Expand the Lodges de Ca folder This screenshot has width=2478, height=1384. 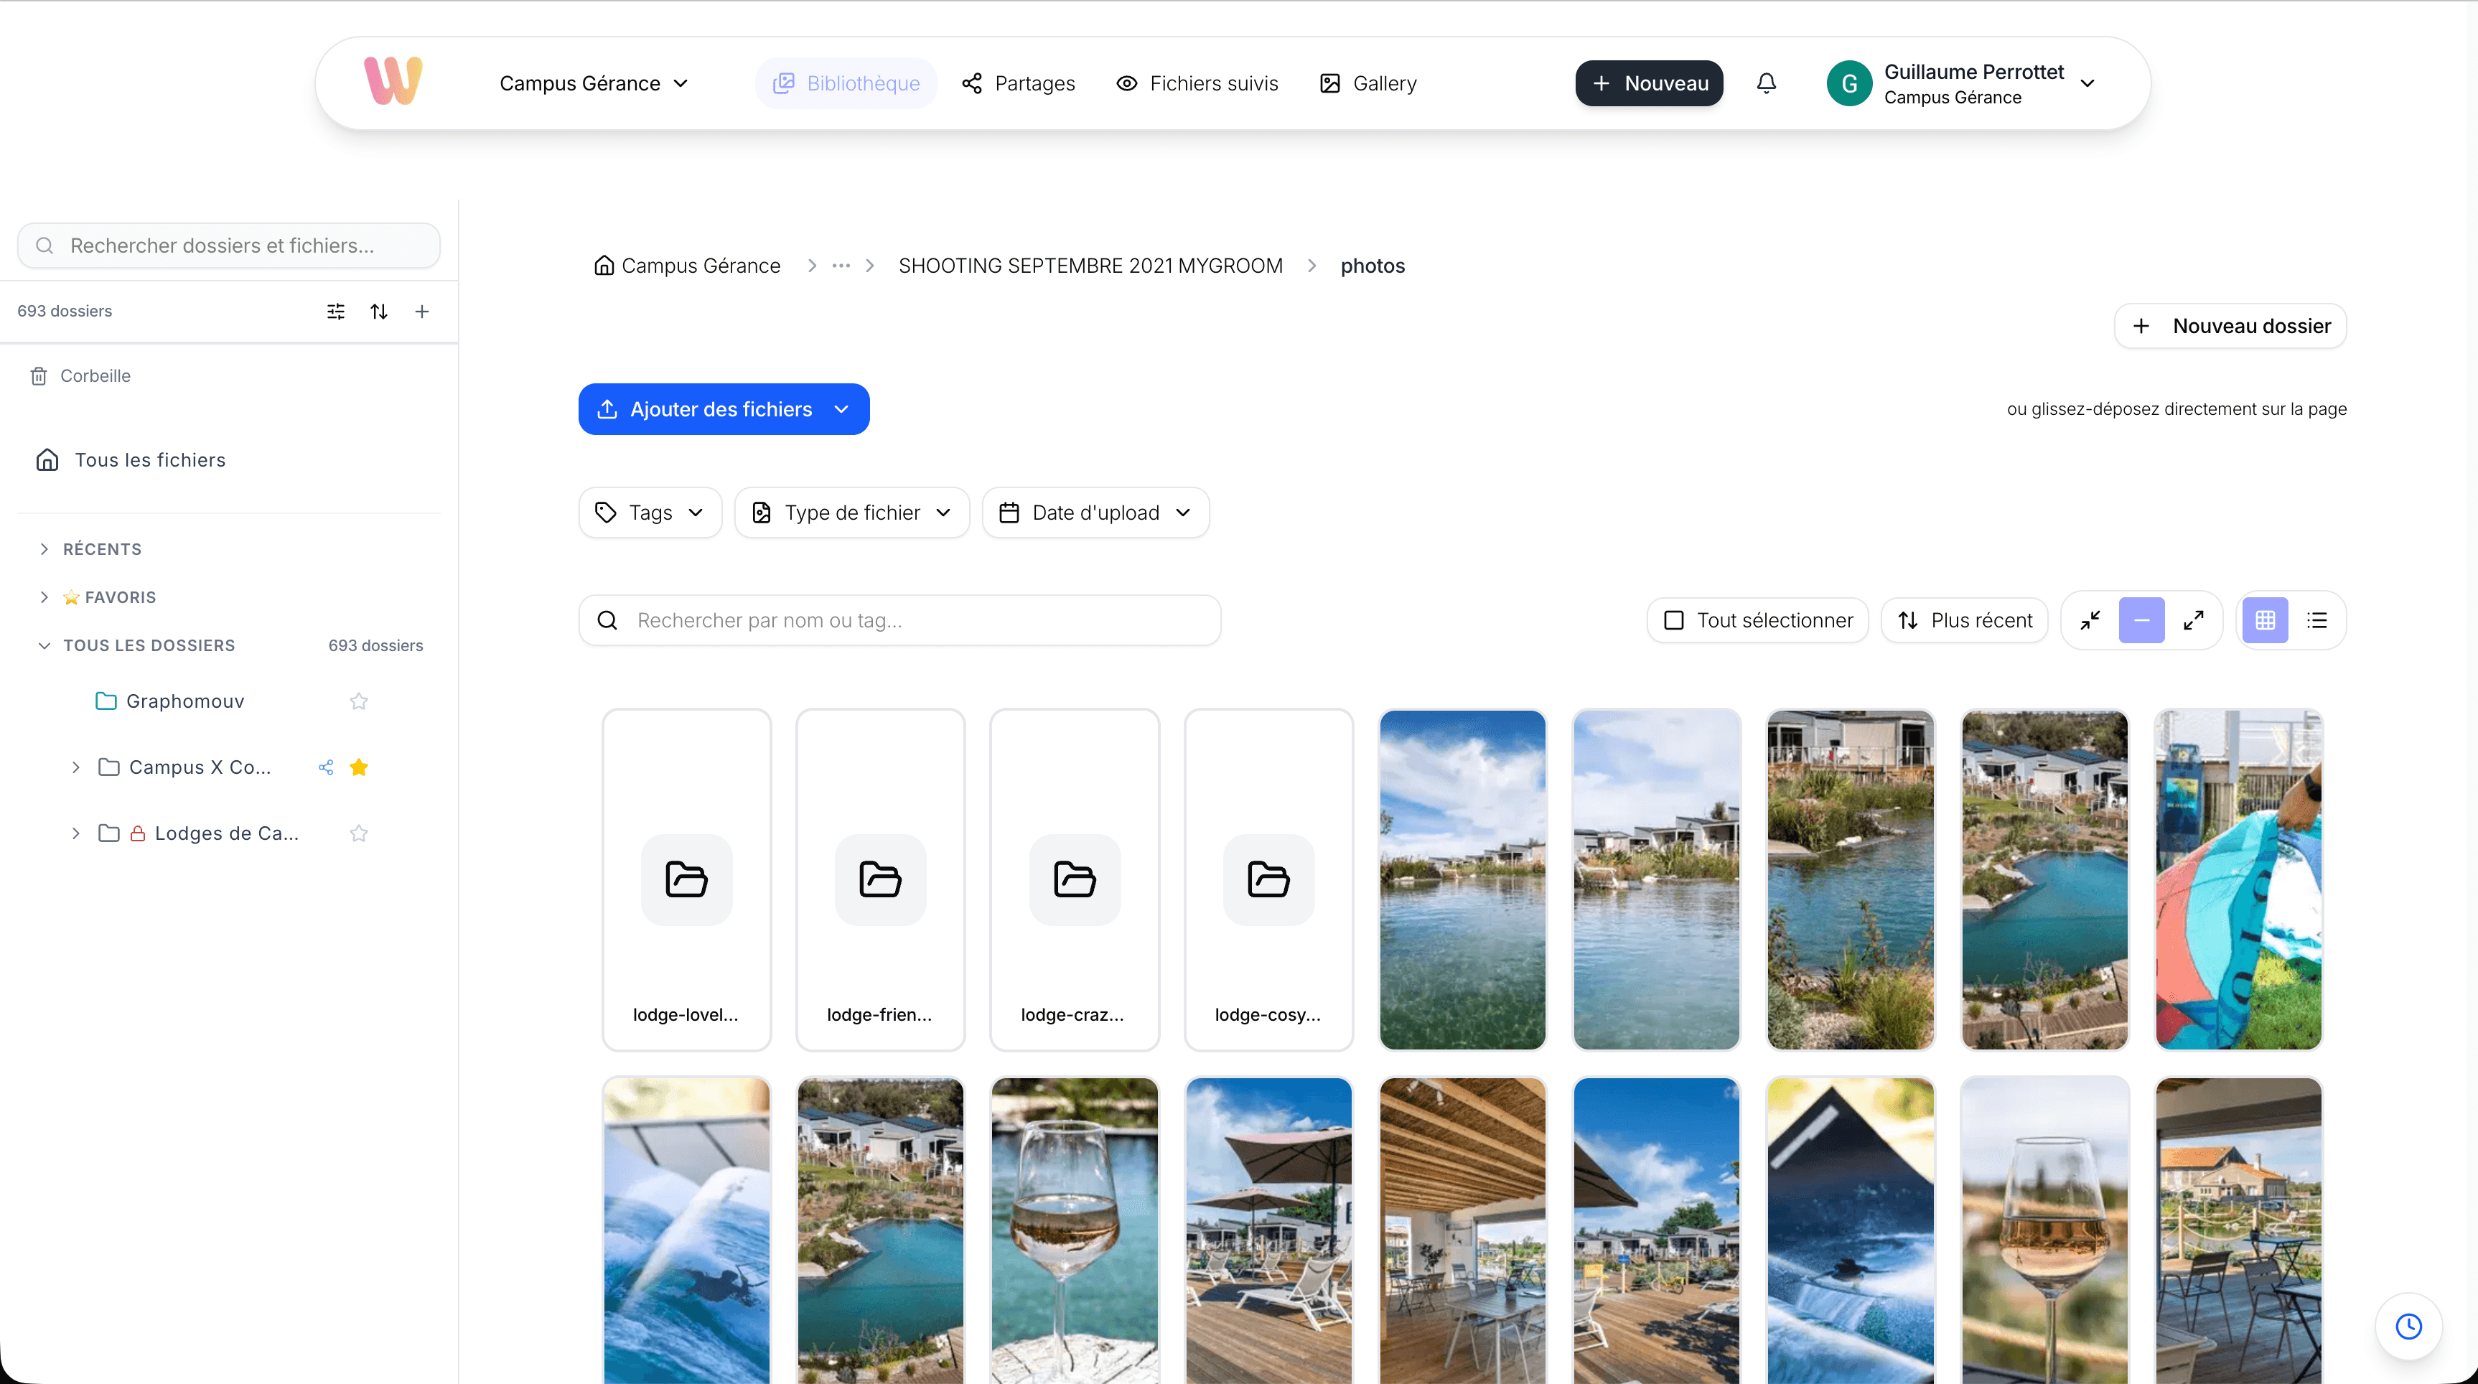[x=77, y=833]
